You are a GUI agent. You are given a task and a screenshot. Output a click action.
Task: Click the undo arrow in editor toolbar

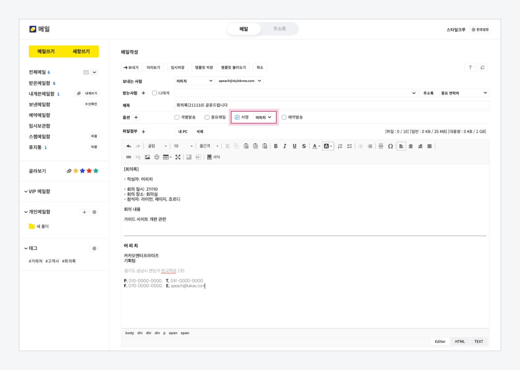coord(128,146)
